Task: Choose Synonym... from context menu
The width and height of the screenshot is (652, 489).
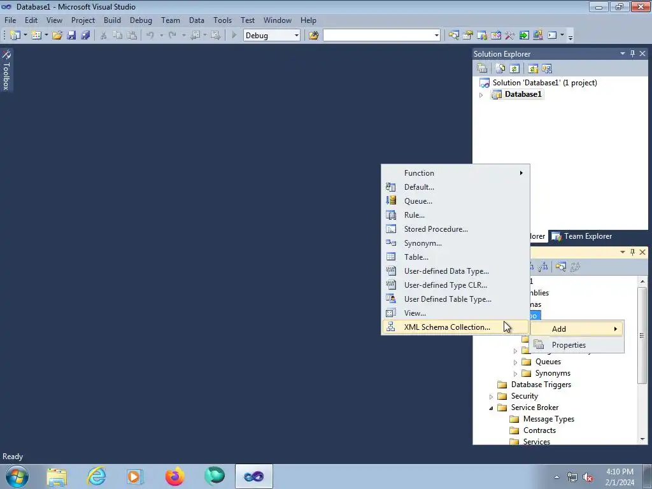Action: click(x=455, y=243)
